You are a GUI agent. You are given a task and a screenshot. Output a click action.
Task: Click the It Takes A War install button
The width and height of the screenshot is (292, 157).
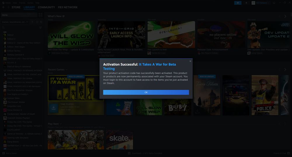[x=53, y=108]
